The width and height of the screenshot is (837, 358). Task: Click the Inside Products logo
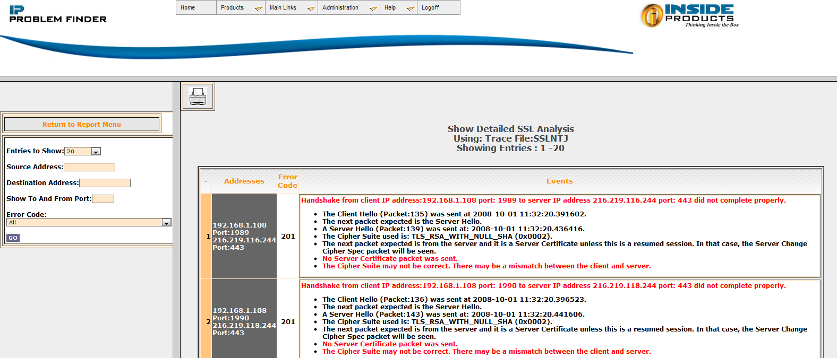[x=689, y=15]
